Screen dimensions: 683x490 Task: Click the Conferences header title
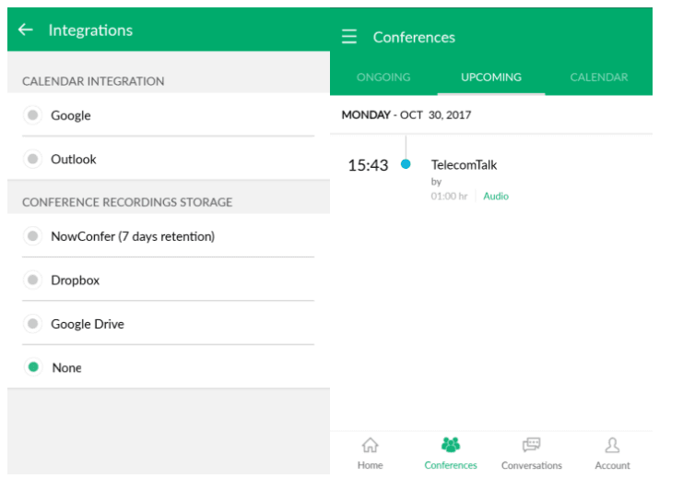414,37
